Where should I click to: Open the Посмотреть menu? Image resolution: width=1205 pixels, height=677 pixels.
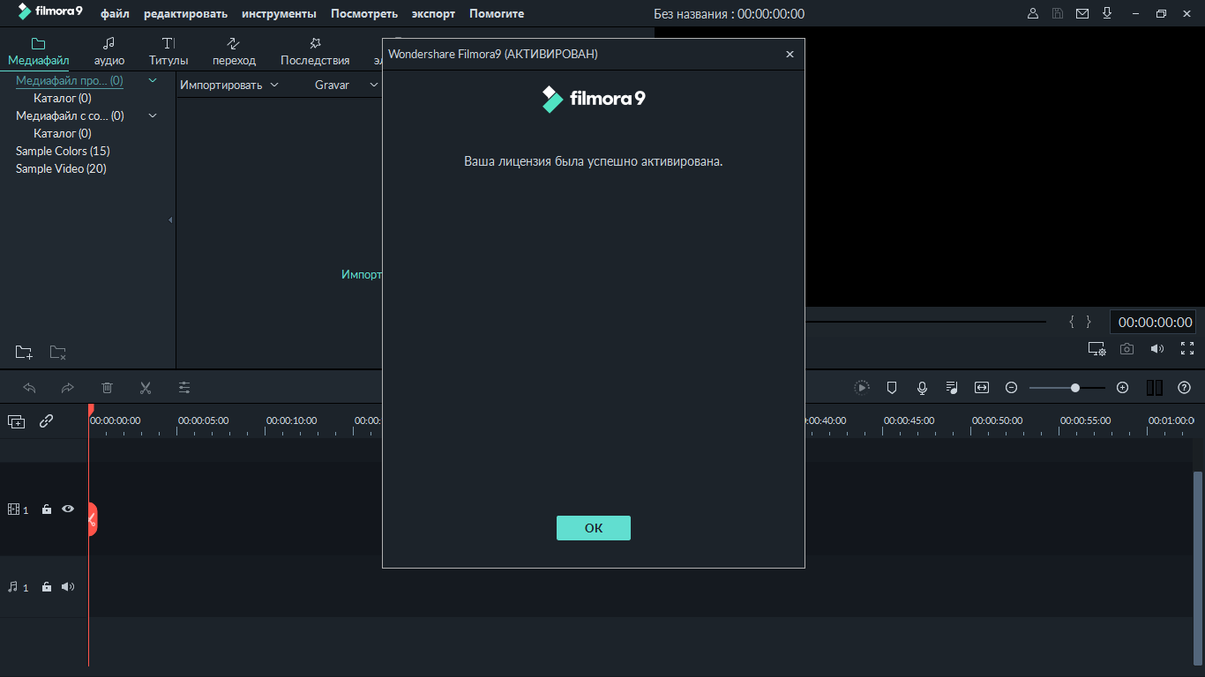coord(364,14)
